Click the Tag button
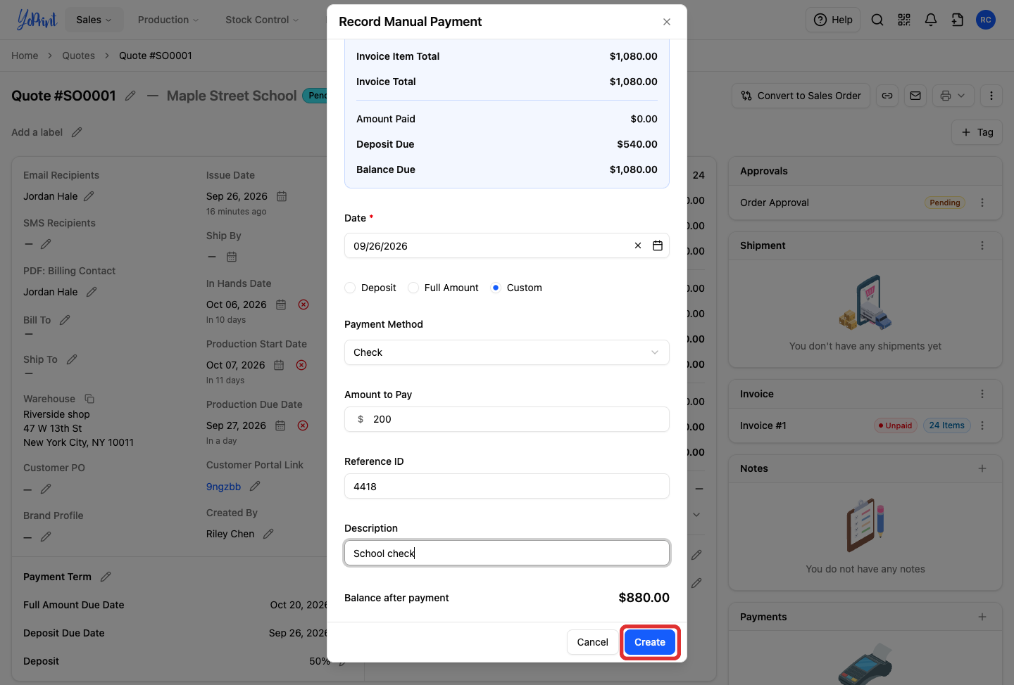Screen dimensions: 1014x685 click(977, 132)
